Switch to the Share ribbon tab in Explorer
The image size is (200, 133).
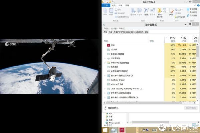click(120, 5)
